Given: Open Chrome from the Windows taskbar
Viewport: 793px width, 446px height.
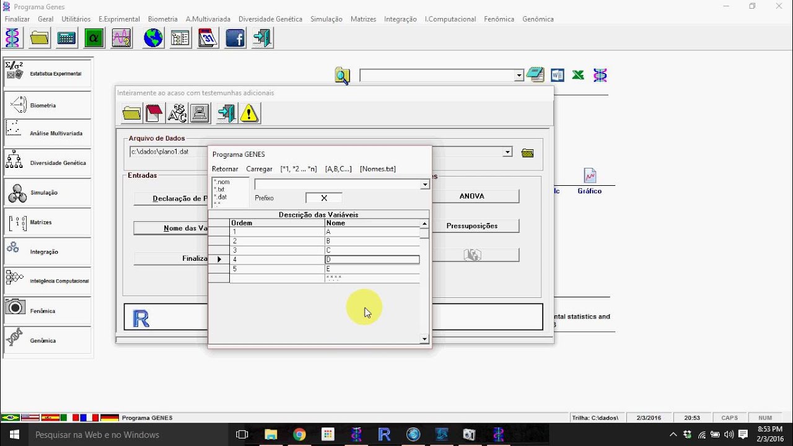Looking at the screenshot, I should click(x=299, y=435).
